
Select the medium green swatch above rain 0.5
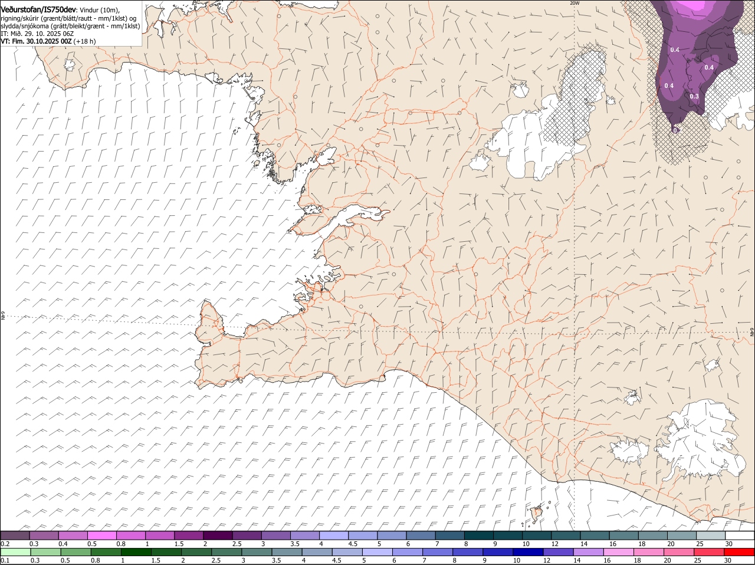tap(75, 552)
